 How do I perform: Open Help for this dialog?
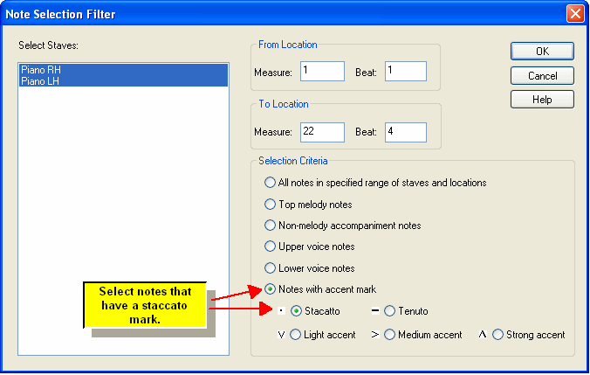(x=542, y=99)
